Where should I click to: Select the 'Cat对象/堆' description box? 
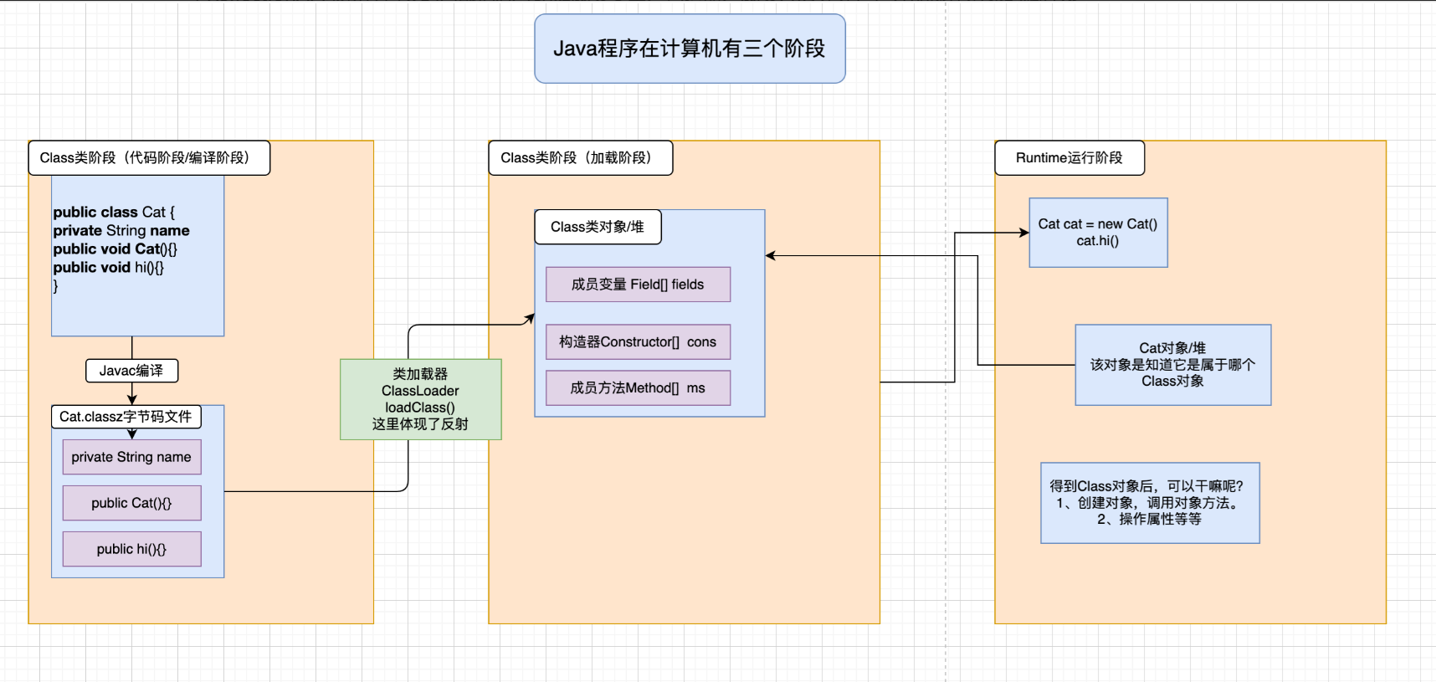pos(1173,365)
